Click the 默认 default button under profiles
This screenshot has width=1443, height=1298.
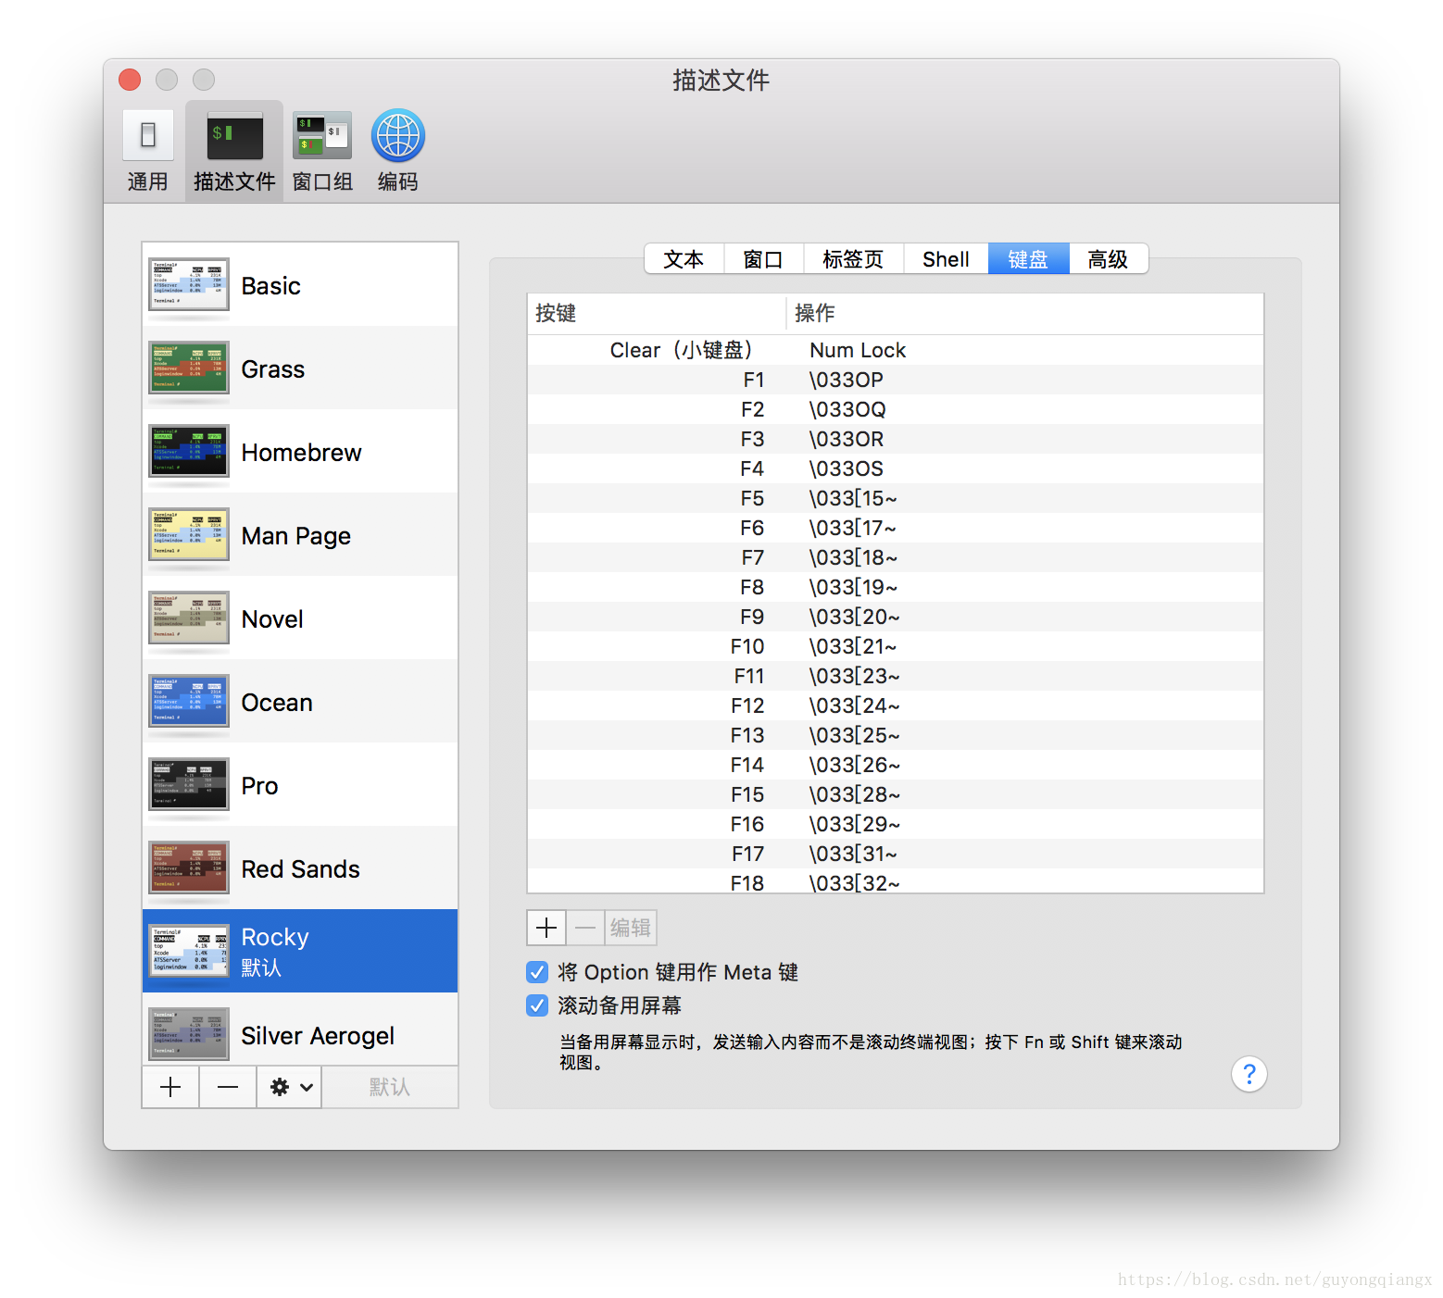pyautogui.click(x=390, y=1087)
